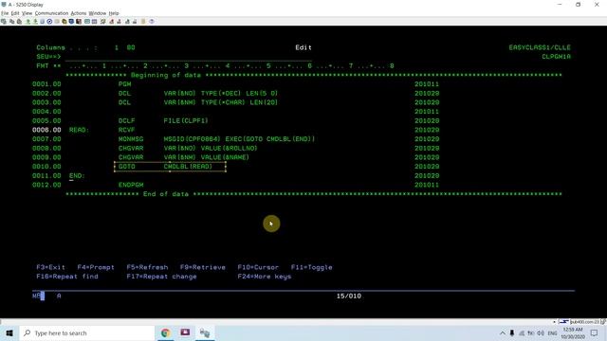The image size is (607, 341).
Task: Click the dark maroon toolbar icon
Action: click(x=79, y=21)
